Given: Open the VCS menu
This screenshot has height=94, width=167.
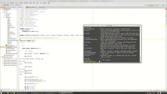Looking at the screenshot, I should 41,3.
